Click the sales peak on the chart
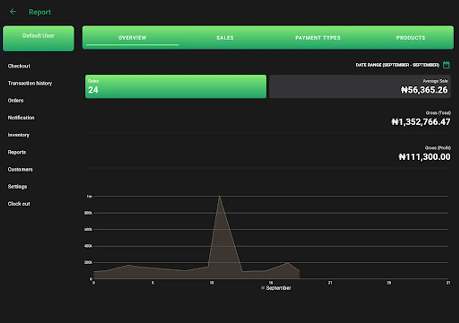The height and width of the screenshot is (323, 459). 219,196
